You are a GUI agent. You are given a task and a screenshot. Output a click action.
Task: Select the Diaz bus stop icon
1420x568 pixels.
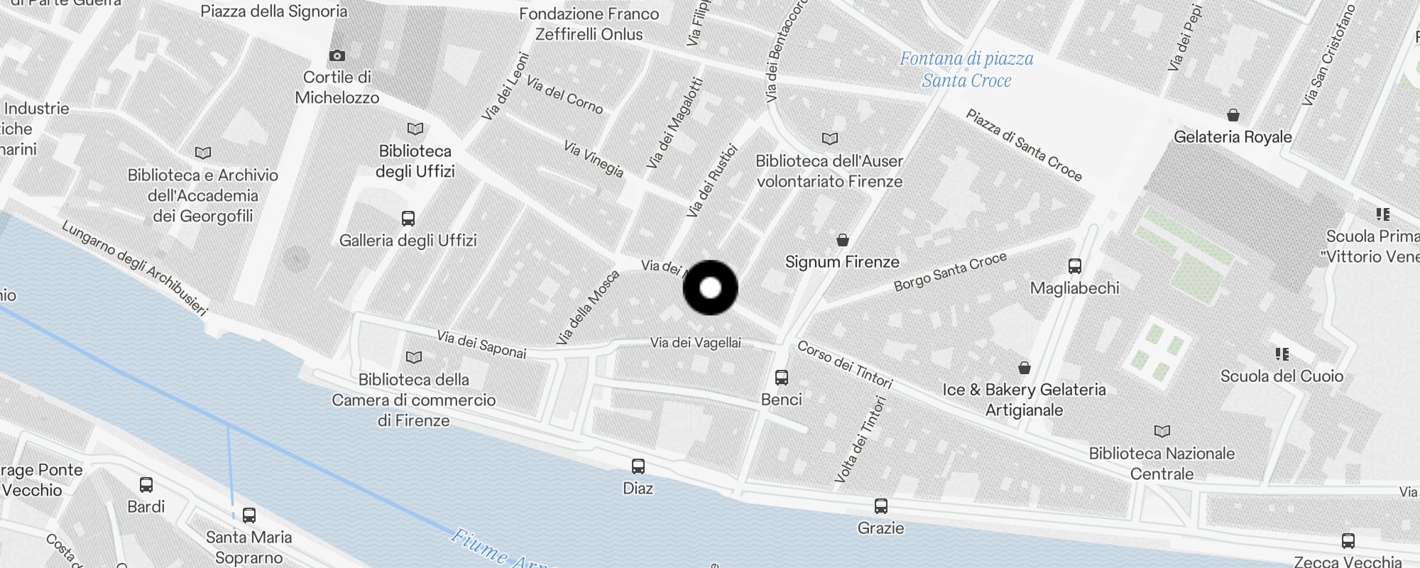(638, 466)
